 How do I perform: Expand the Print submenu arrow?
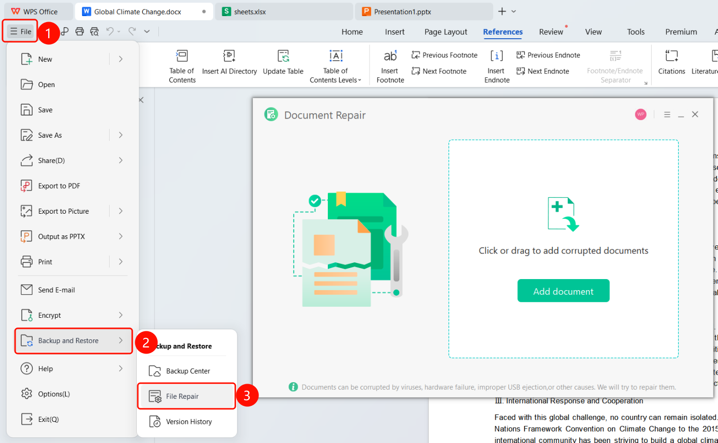(121, 261)
